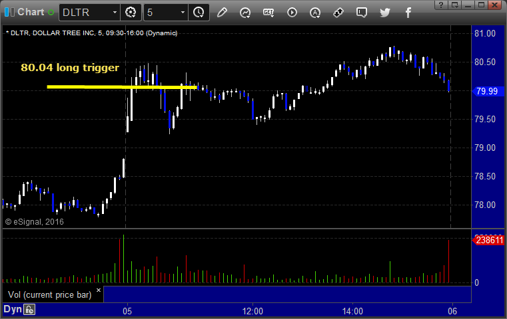Open the clock time template menu

point(199,13)
